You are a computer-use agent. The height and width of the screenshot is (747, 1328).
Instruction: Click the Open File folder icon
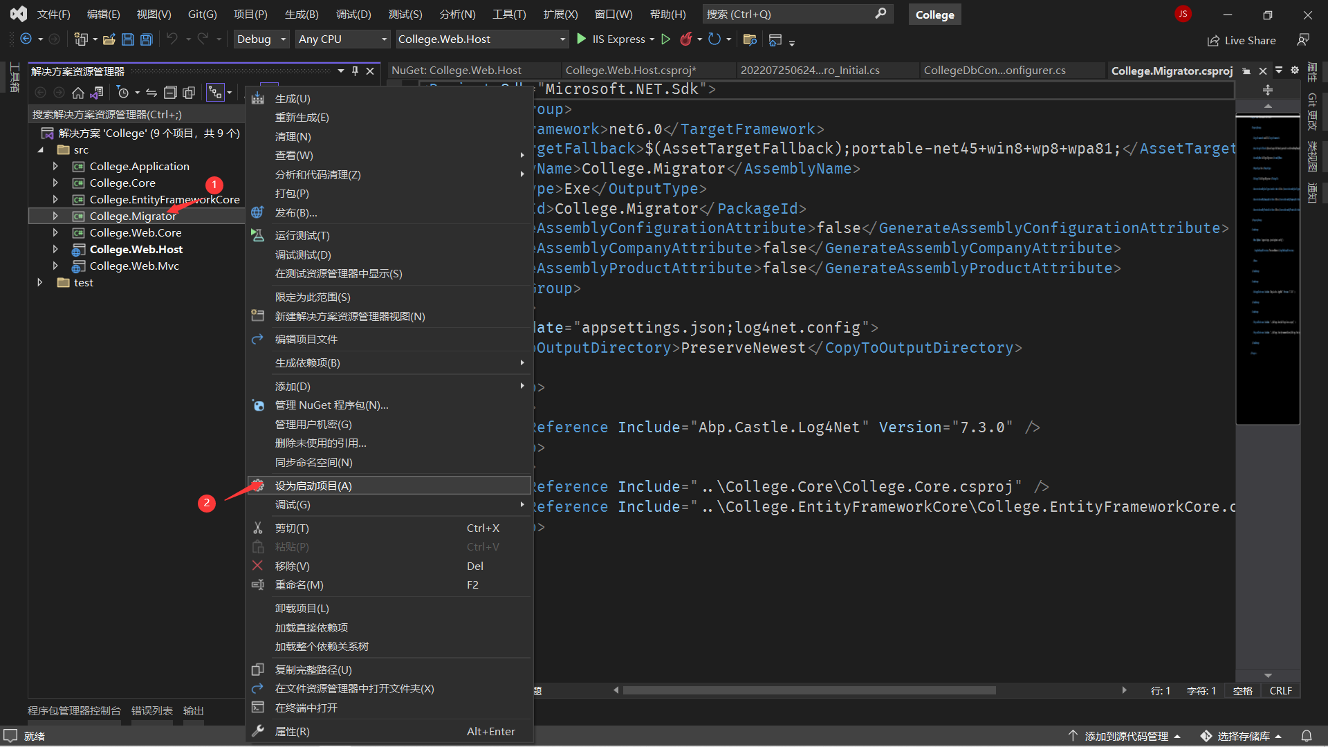coord(109,39)
